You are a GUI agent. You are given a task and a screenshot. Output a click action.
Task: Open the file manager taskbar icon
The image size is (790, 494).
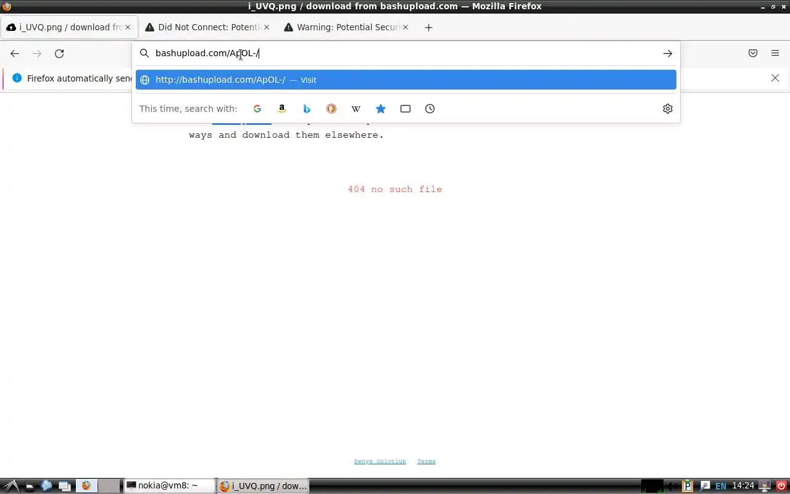[29, 486]
